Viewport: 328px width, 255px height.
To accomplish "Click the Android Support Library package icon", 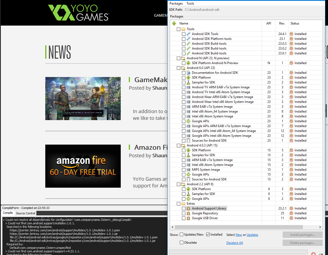I will tap(188, 208).
